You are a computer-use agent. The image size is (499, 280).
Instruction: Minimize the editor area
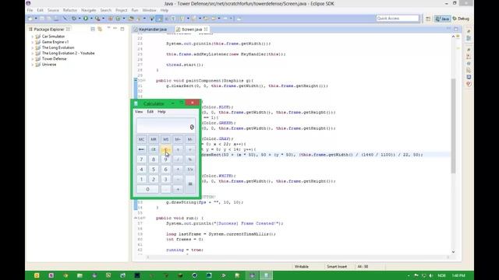click(x=449, y=29)
